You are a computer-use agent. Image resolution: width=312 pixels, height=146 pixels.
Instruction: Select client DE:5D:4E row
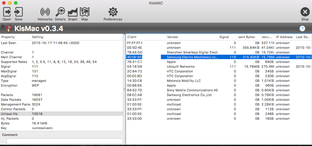(x=219, y=48)
